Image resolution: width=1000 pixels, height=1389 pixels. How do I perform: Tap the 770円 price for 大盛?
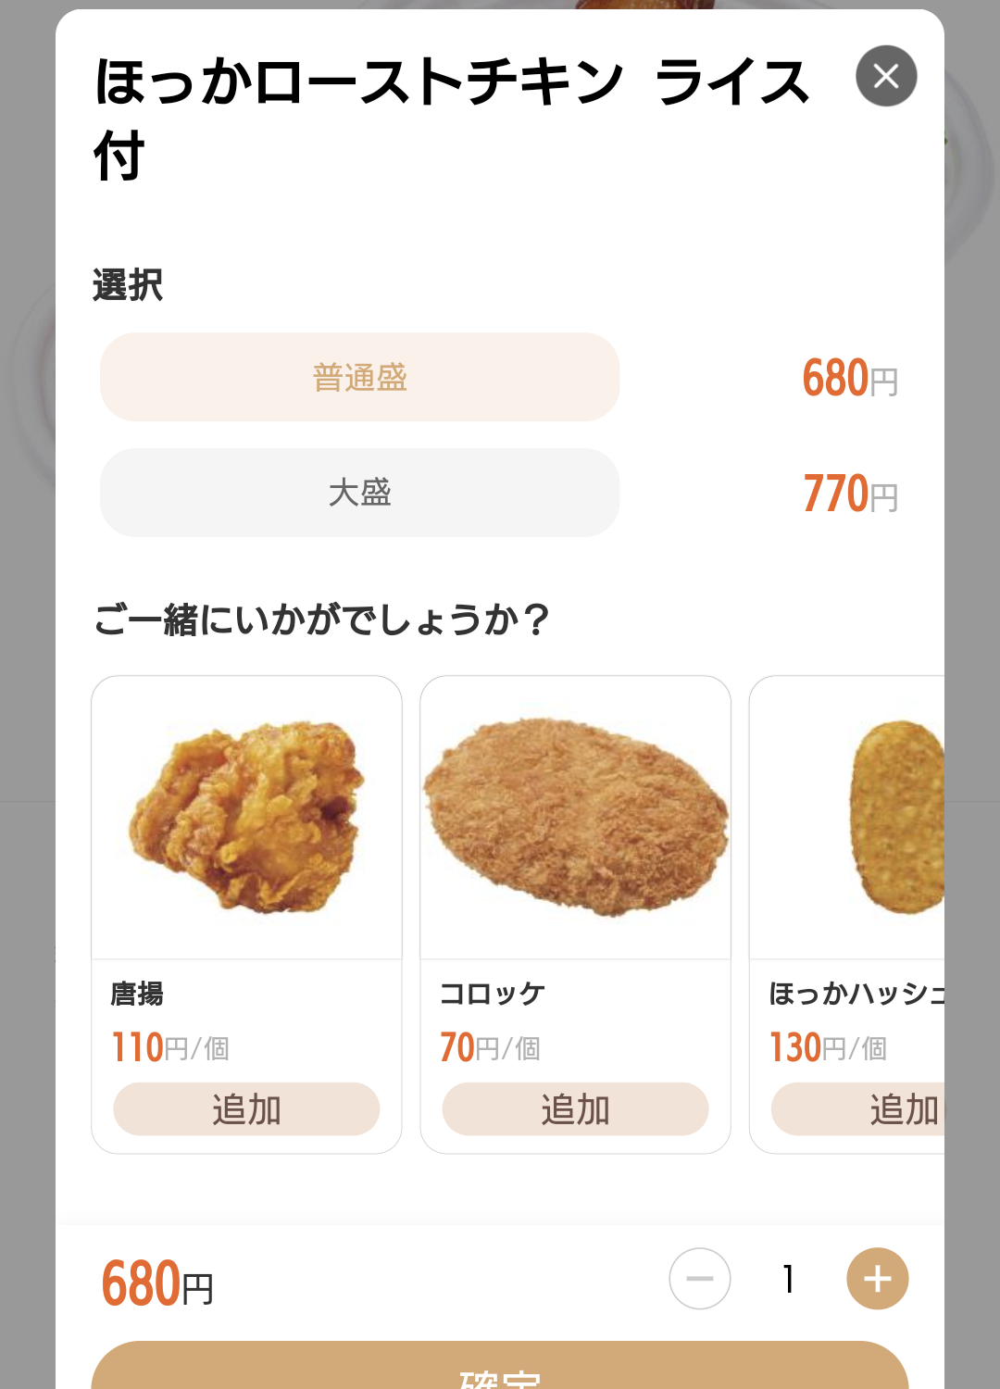point(850,494)
